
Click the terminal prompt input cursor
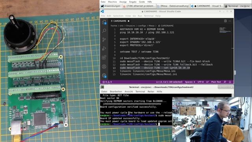point(159,124)
